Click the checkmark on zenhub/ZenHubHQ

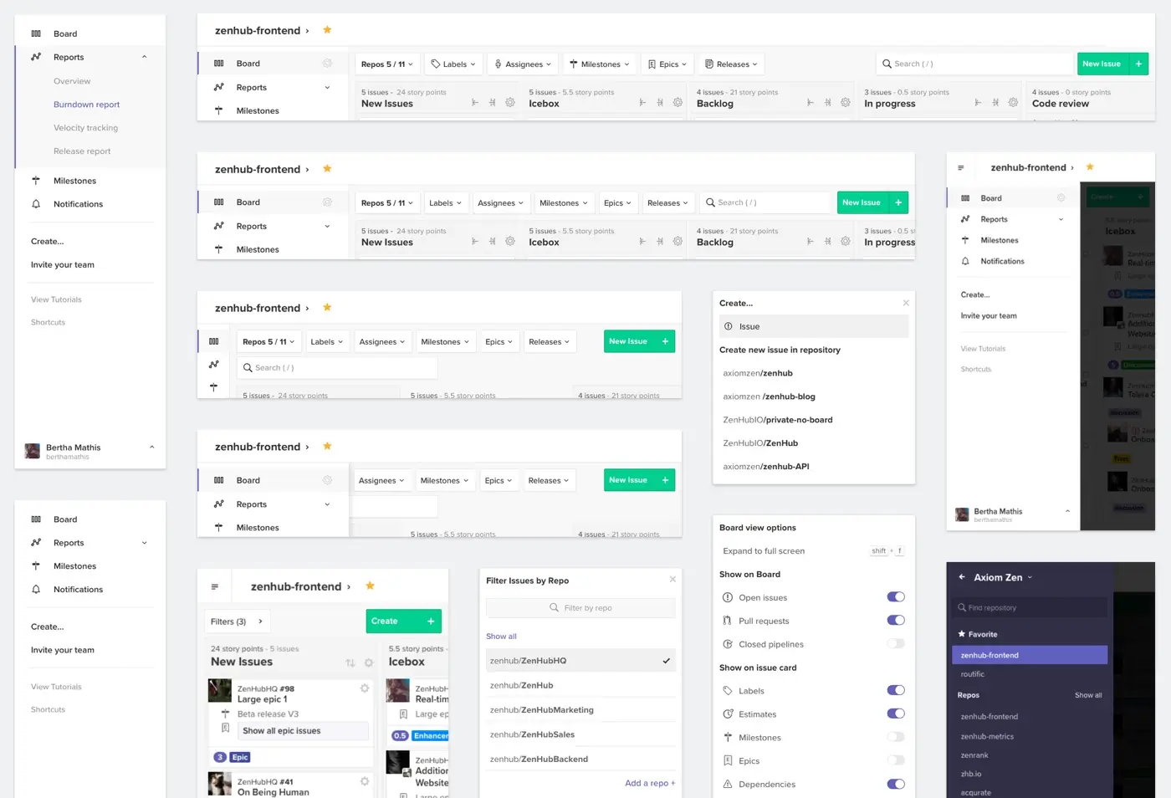click(667, 661)
